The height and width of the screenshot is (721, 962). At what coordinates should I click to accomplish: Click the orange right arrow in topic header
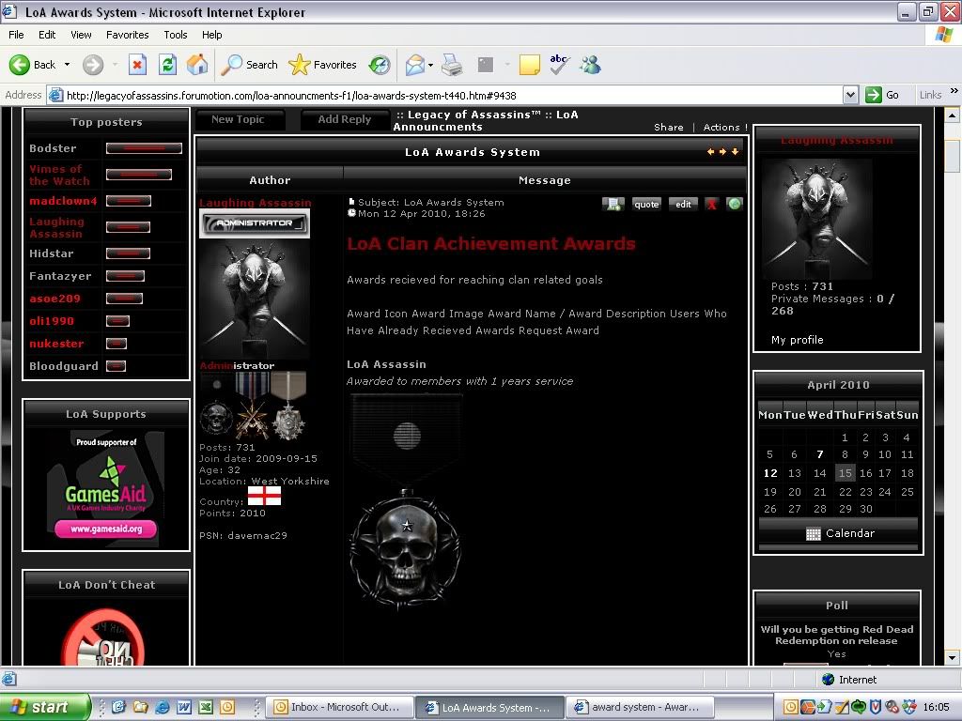722,151
